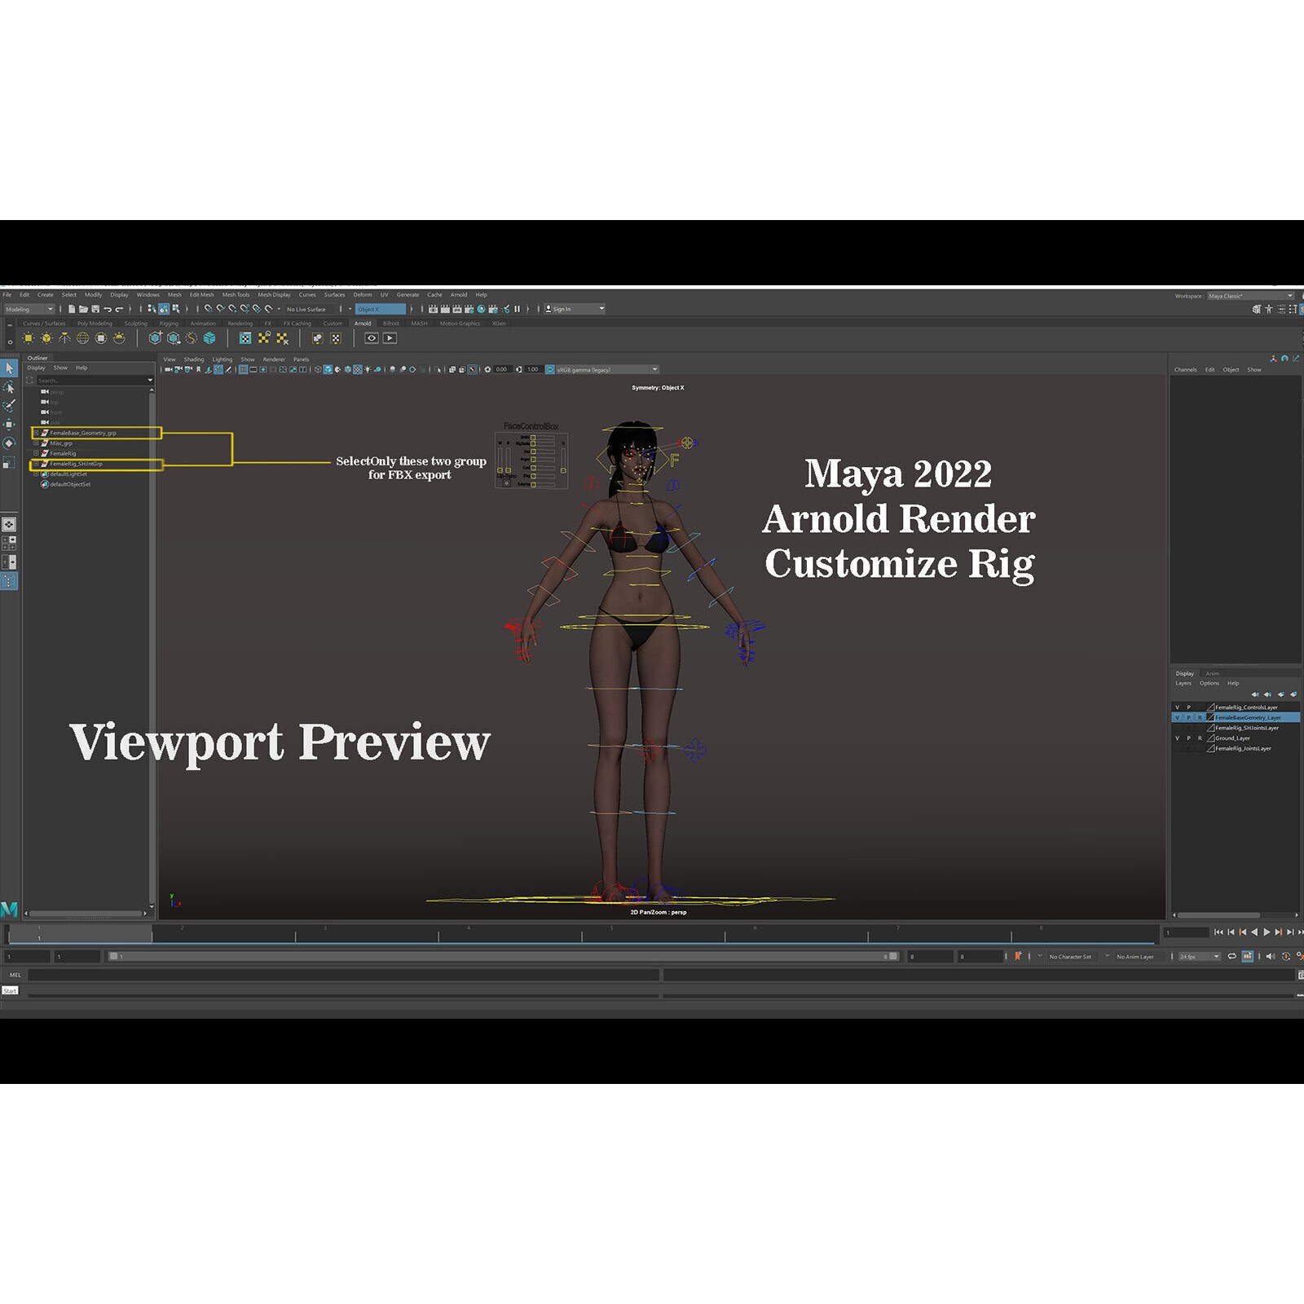Toggle the R rendering flag on FemaleBaseGeometry_Layer

pyautogui.click(x=1200, y=717)
